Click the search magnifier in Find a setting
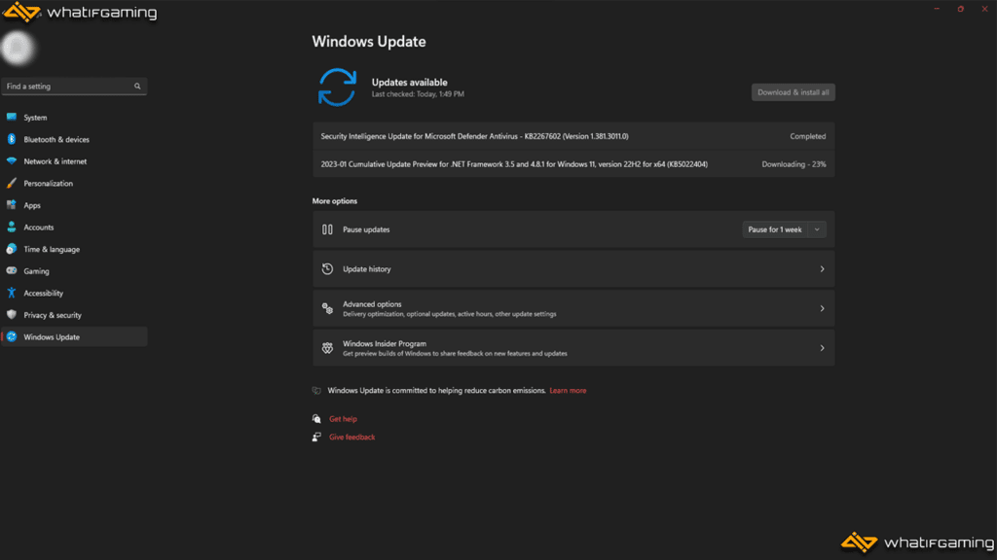997x560 pixels. pyautogui.click(x=137, y=87)
